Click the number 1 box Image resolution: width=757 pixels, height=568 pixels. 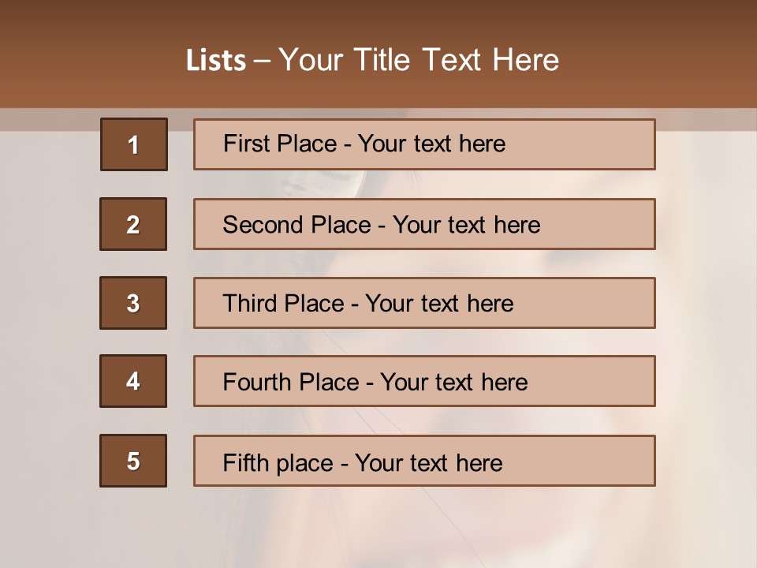[x=133, y=144]
